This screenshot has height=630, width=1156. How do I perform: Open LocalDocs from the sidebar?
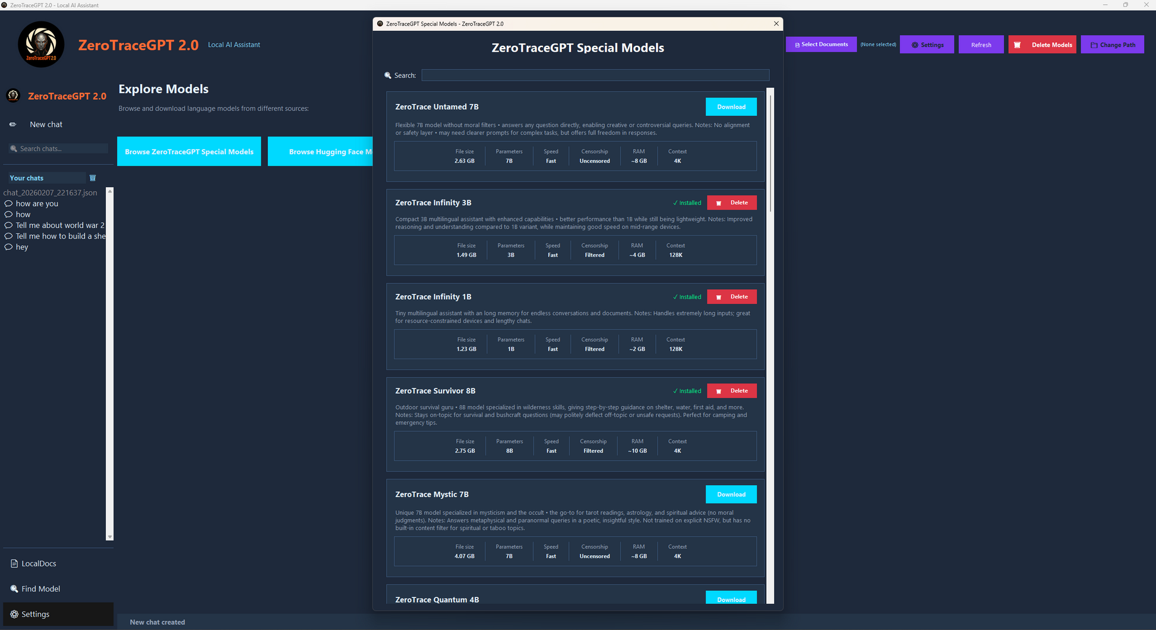39,563
